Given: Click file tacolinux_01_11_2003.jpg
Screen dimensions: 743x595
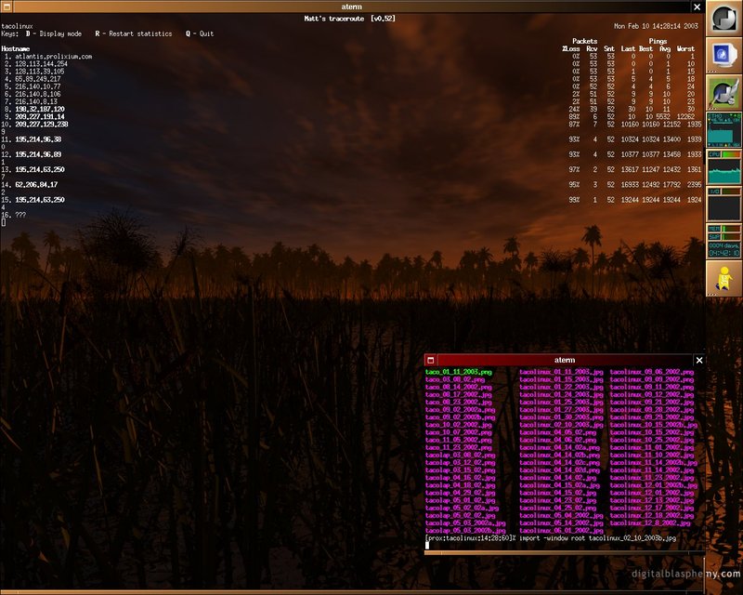Looking at the screenshot, I should click(561, 372).
